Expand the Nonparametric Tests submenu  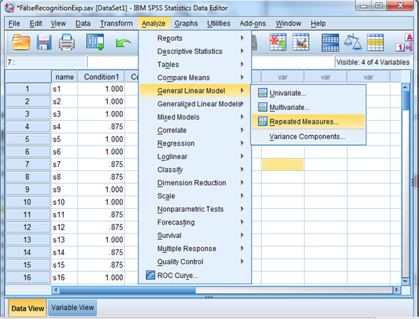tap(195, 209)
